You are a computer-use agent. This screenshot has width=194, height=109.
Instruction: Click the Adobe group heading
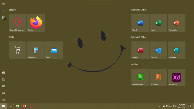coord(135,64)
